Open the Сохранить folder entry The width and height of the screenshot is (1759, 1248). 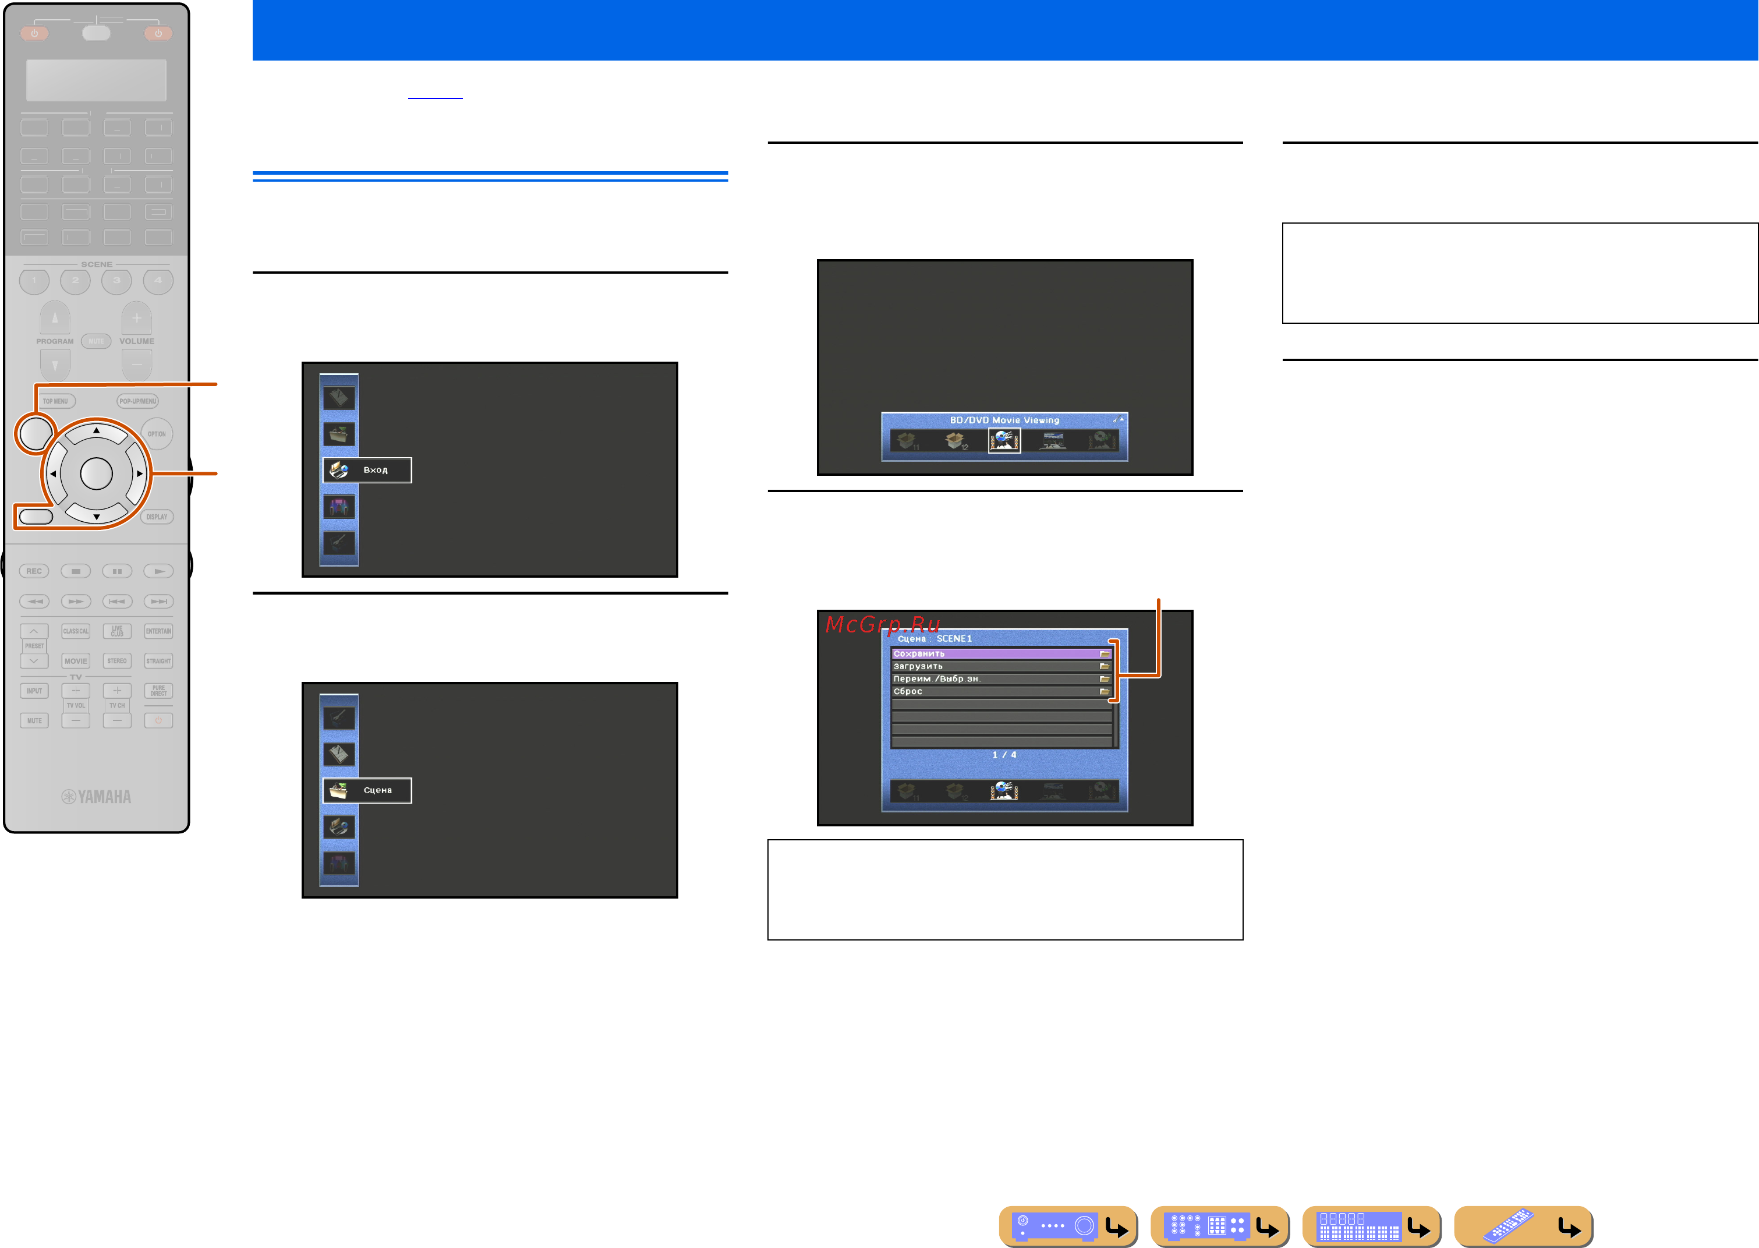pyautogui.click(x=1001, y=654)
